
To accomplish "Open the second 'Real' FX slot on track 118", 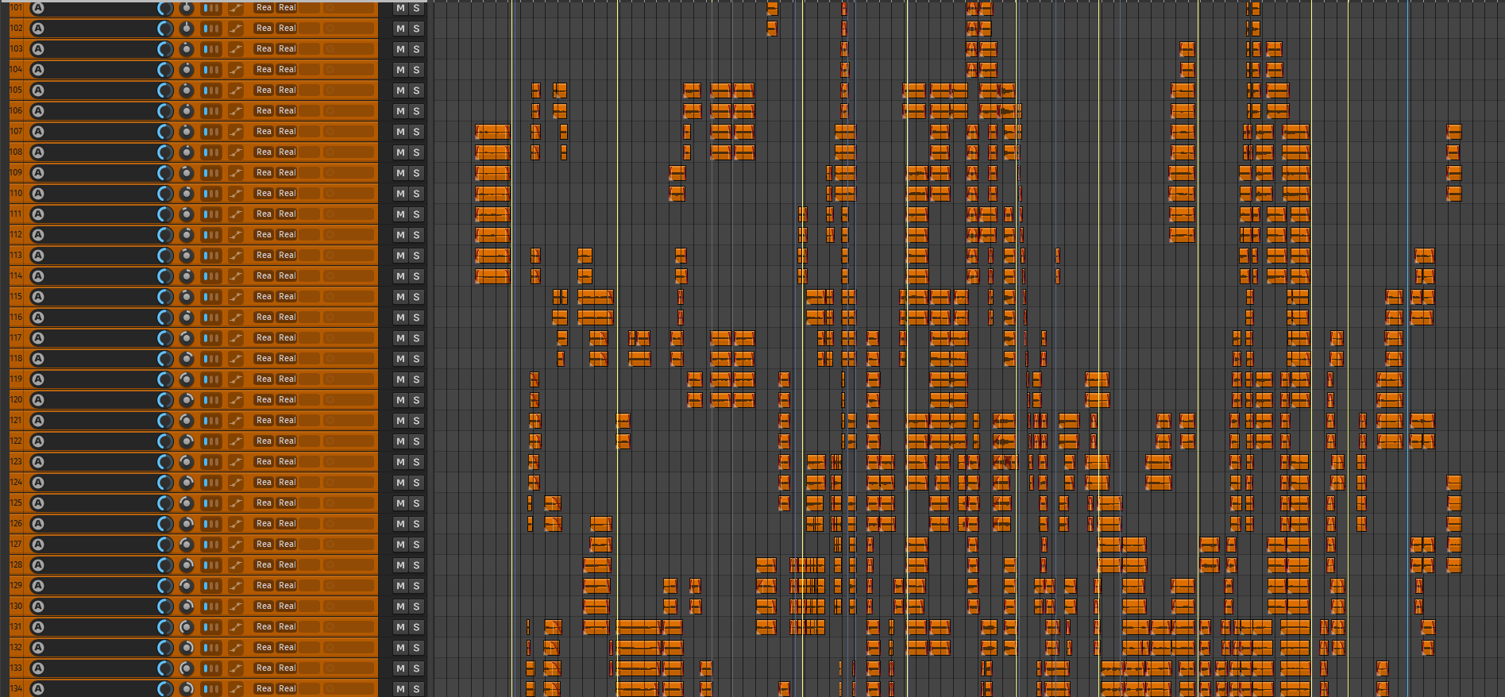I will 287,359.
